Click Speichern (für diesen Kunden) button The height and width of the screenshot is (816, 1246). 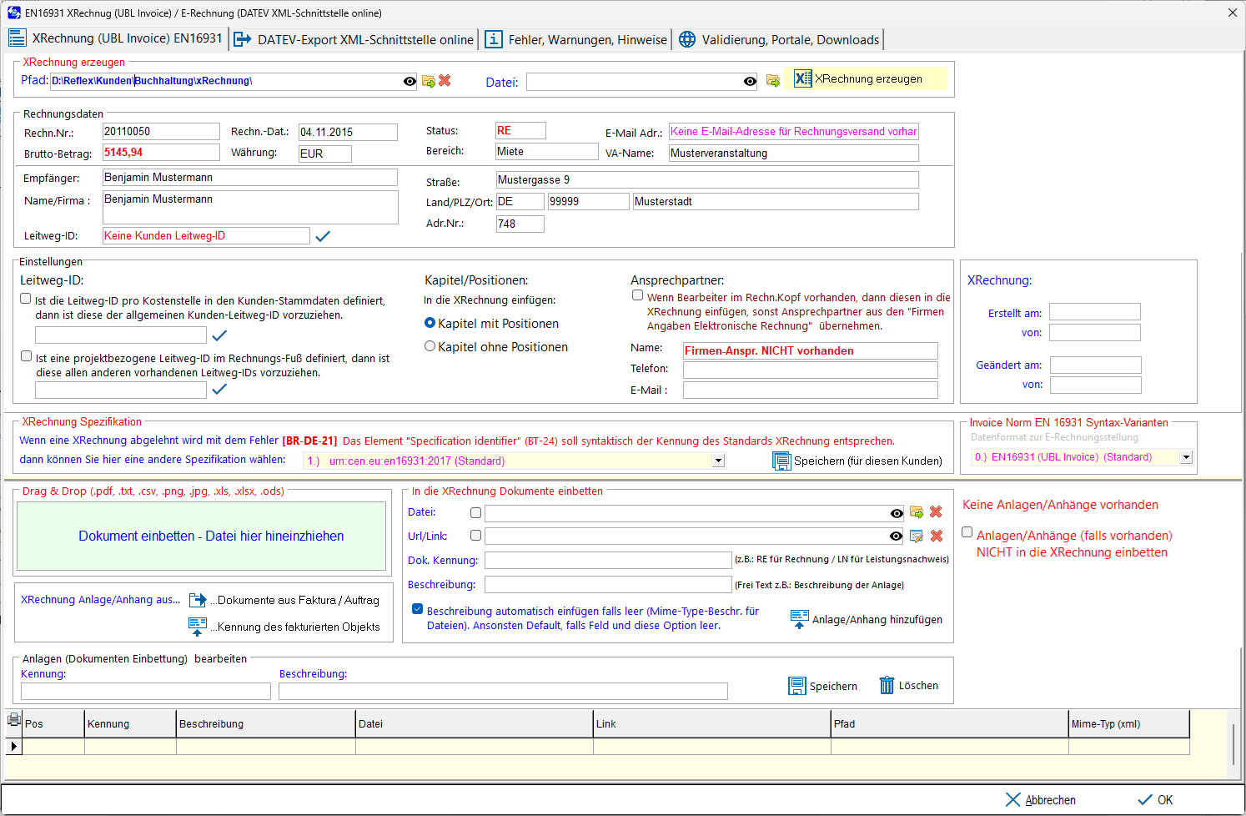tap(857, 461)
